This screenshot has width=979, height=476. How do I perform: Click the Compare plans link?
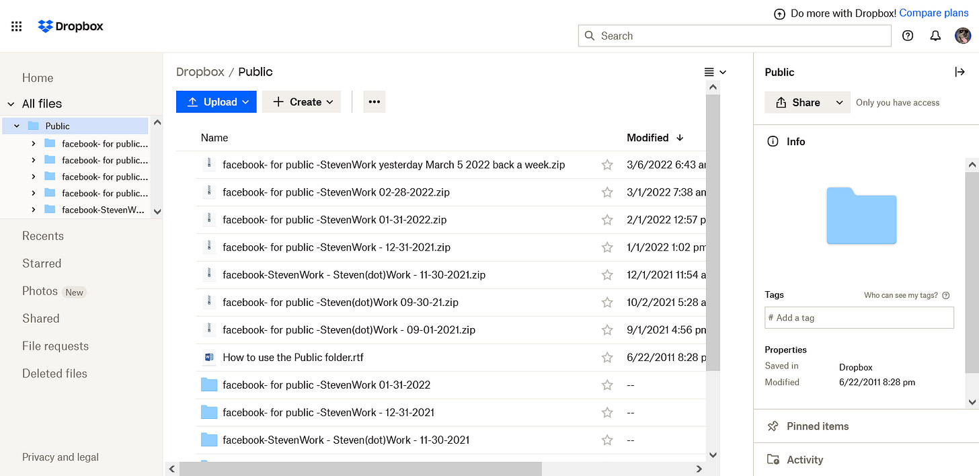pyautogui.click(x=934, y=13)
